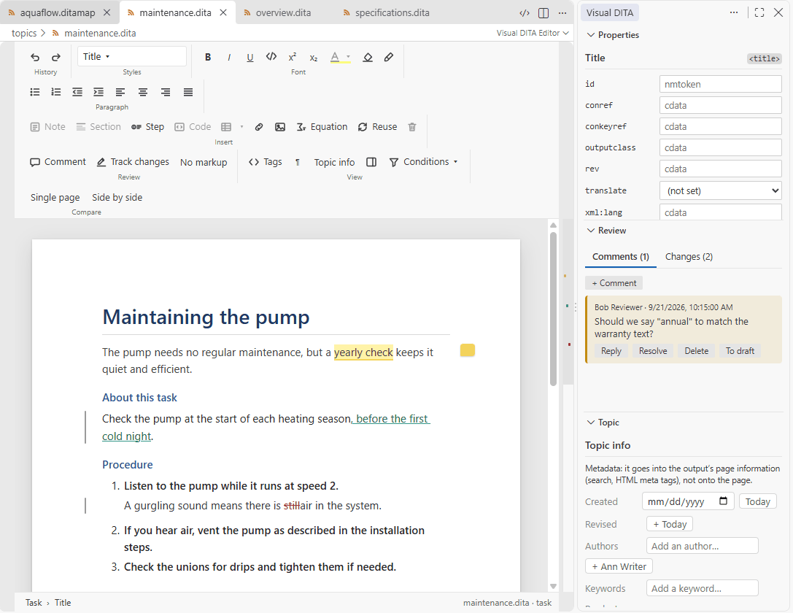Viewport: 793px width, 613px height.
Task: Select Single page compare mode
Action: click(55, 197)
